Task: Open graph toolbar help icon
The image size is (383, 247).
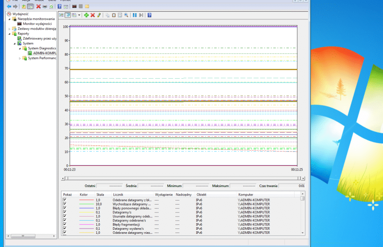Action: point(149,15)
